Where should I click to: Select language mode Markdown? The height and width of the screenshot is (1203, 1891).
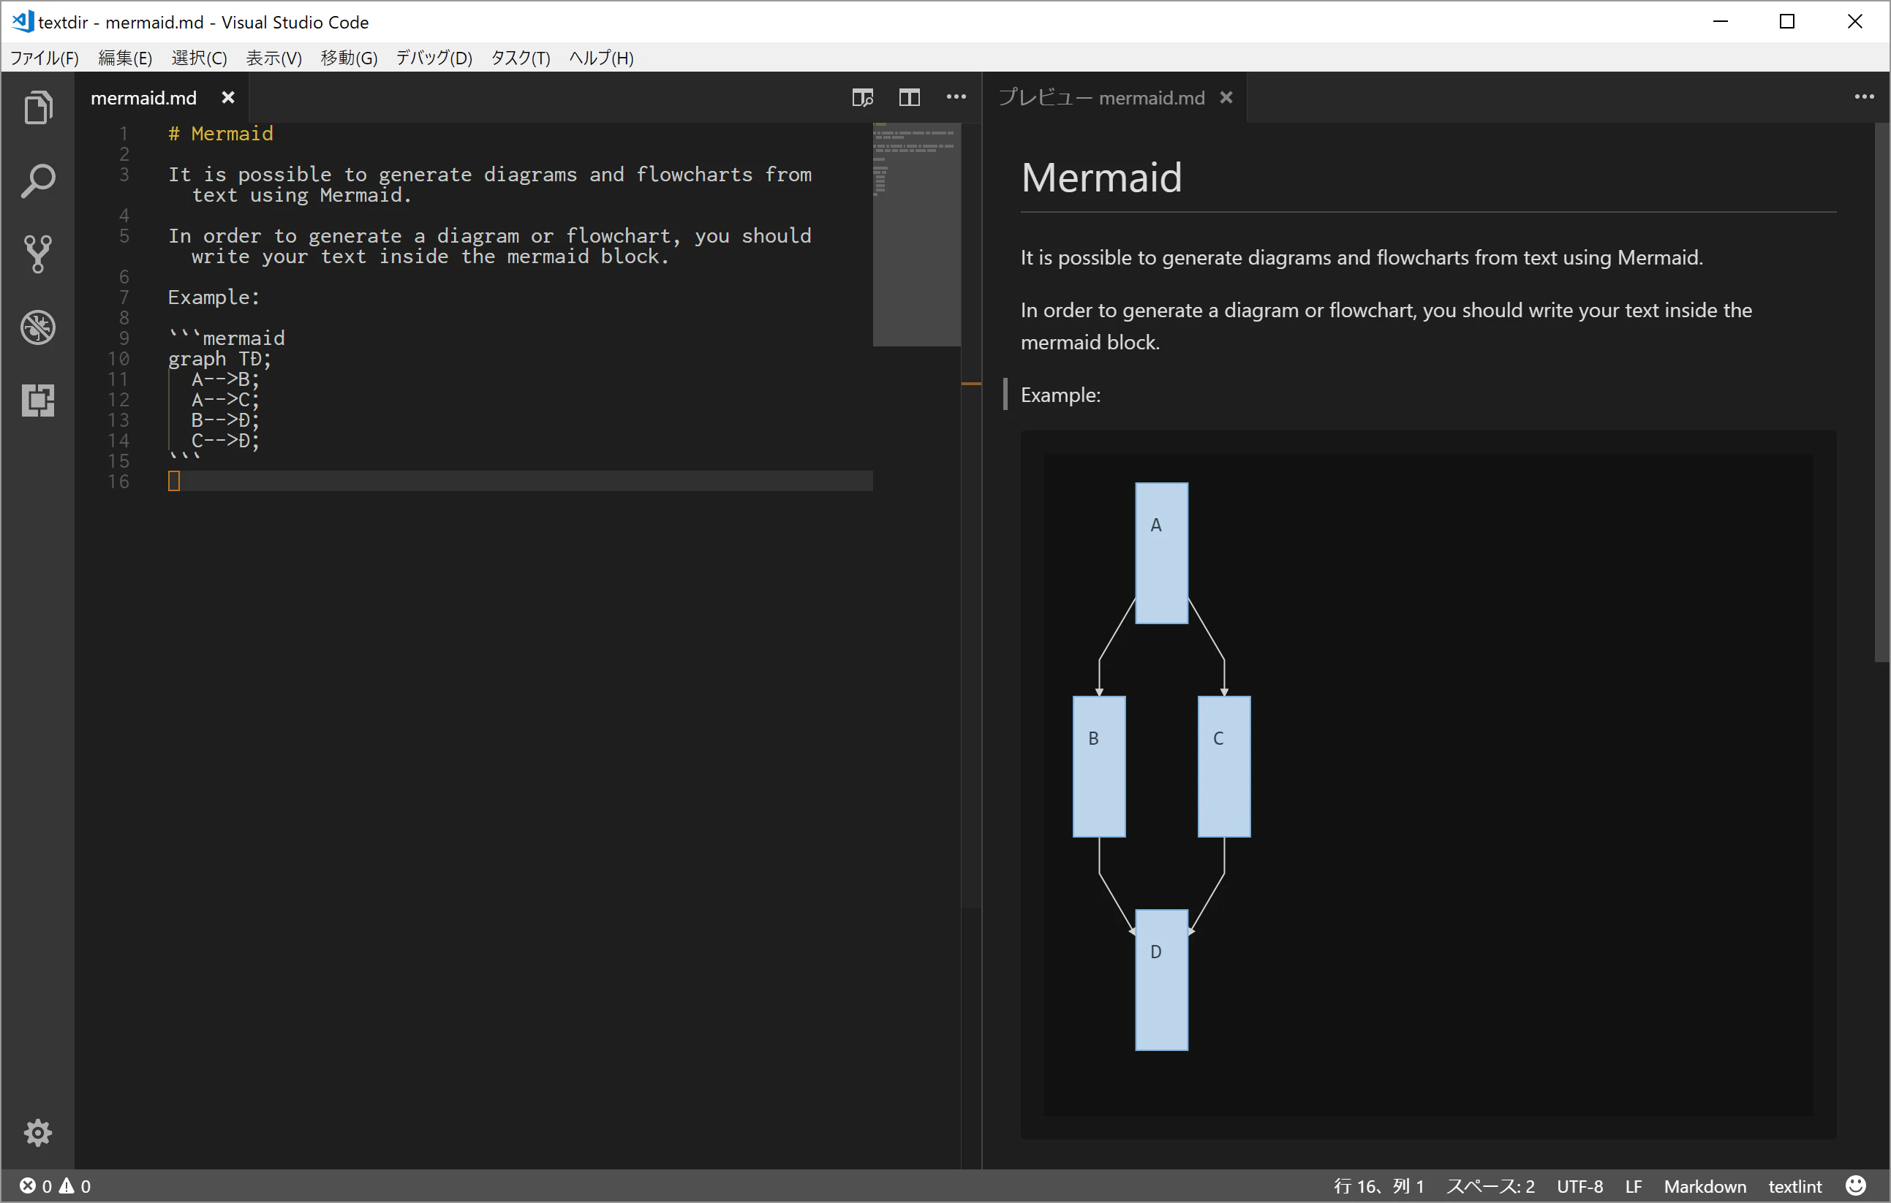1705,1185
